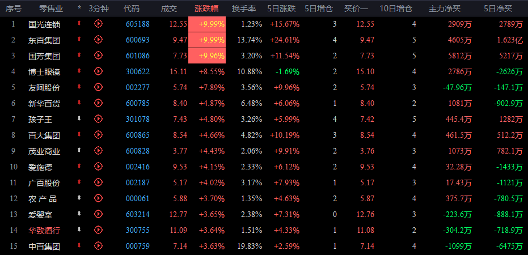Open 3-minute play icon for 国光连锁
Image resolution: width=528 pixels, height=255 pixels.
point(98,24)
